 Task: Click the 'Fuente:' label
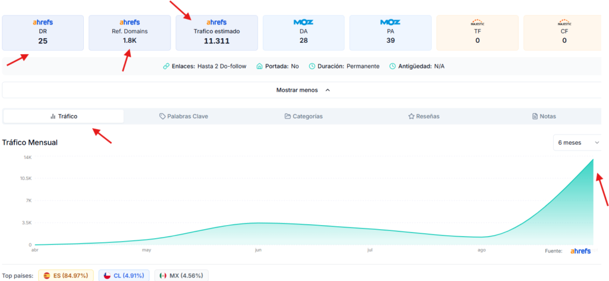pyautogui.click(x=554, y=251)
